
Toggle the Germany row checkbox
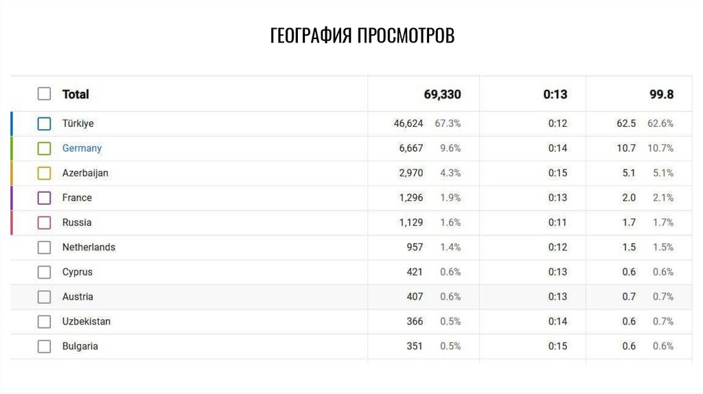click(45, 148)
